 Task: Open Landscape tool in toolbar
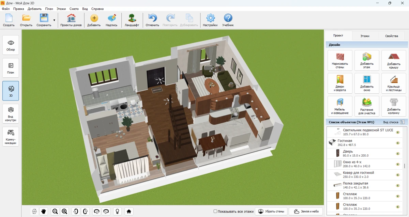tap(132, 20)
